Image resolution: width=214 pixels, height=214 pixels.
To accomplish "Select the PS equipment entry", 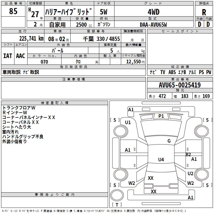I will 201,72.
